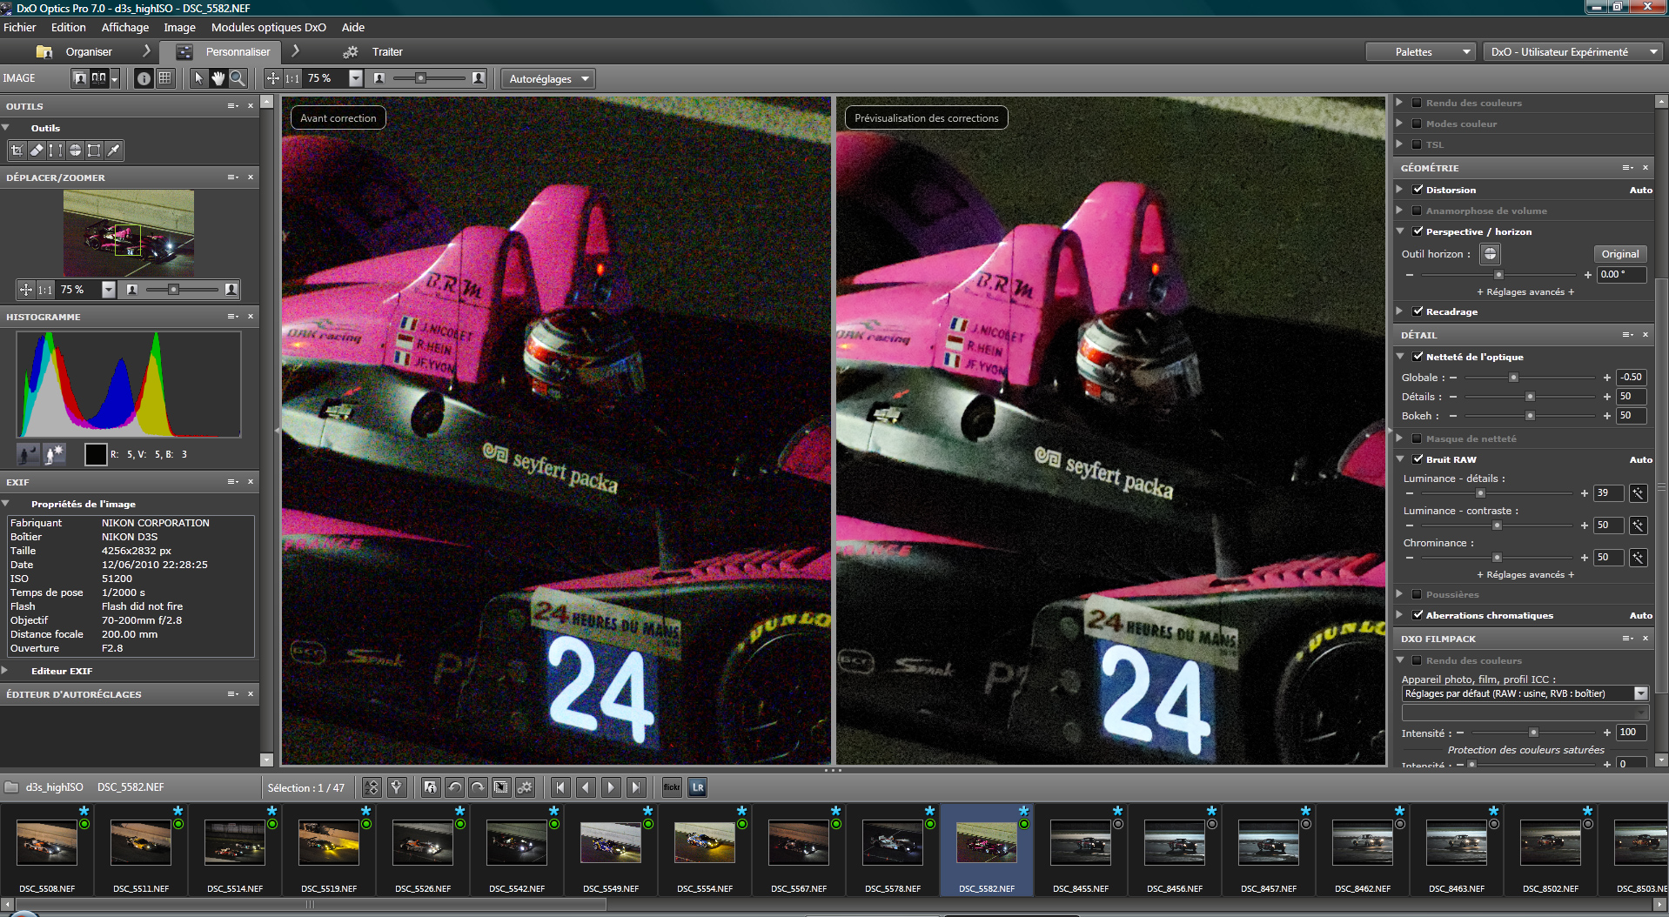
Task: Select the hand pan tool
Action: tap(218, 78)
